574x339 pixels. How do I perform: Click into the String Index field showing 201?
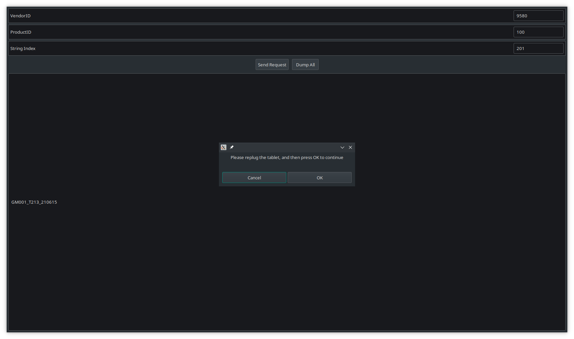click(538, 48)
